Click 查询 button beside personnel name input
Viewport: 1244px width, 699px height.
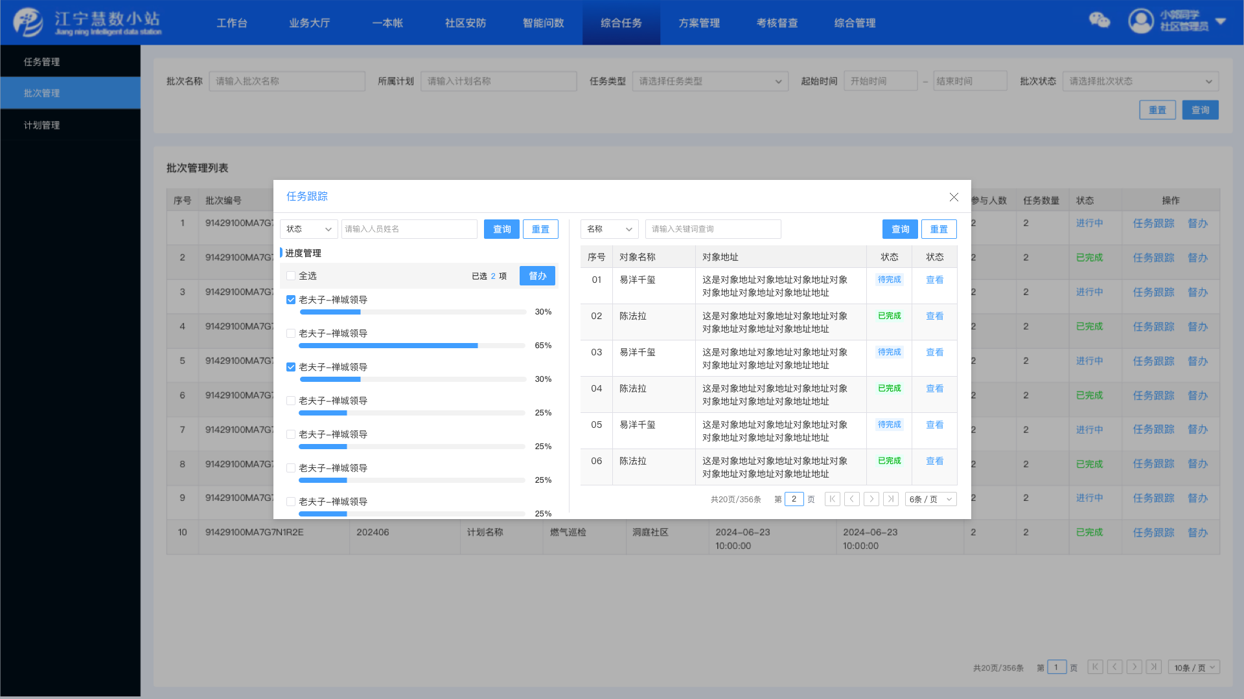click(501, 229)
